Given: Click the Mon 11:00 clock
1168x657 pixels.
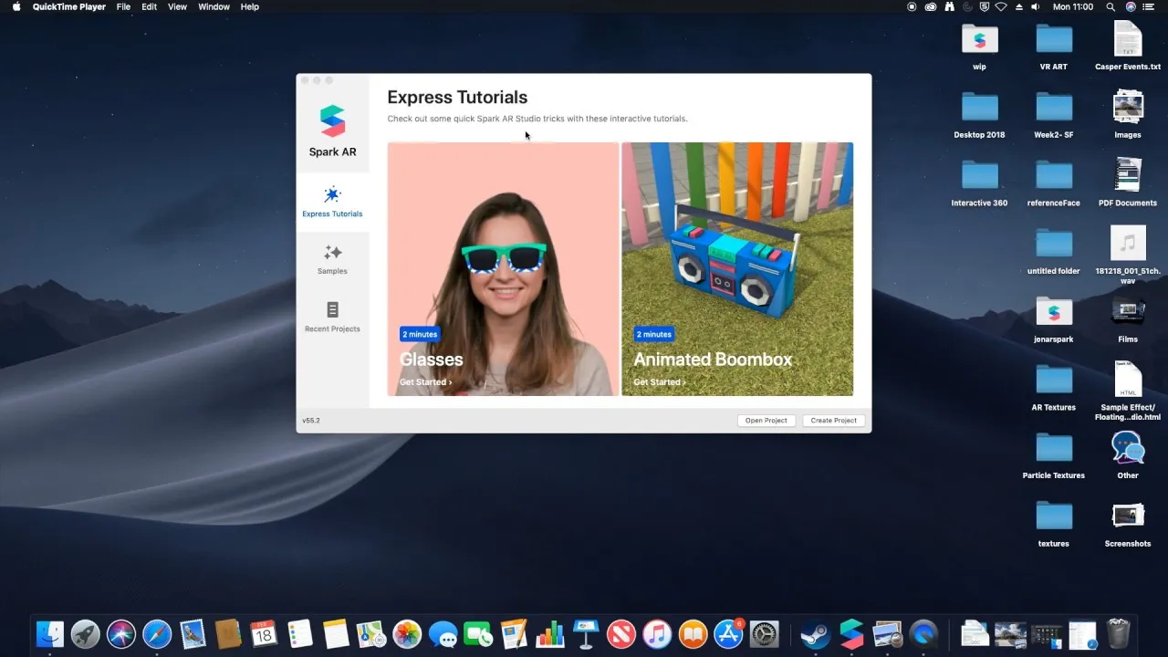Looking at the screenshot, I should click(x=1073, y=6).
